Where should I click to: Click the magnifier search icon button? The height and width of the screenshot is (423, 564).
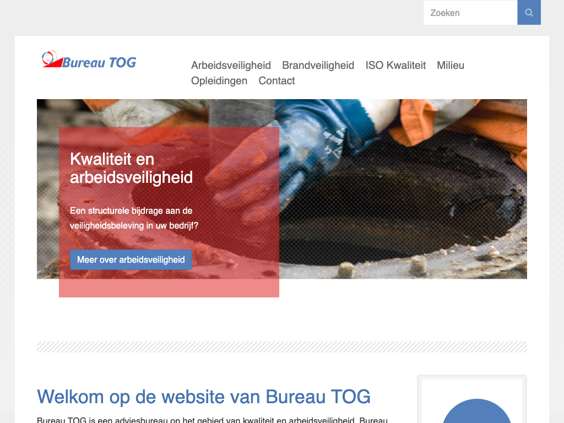pyautogui.click(x=529, y=13)
